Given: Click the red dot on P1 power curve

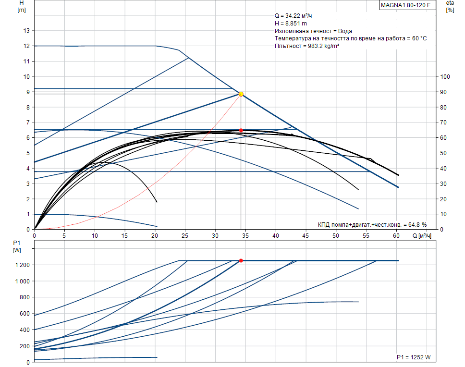Looking at the screenshot, I should click(x=241, y=260).
